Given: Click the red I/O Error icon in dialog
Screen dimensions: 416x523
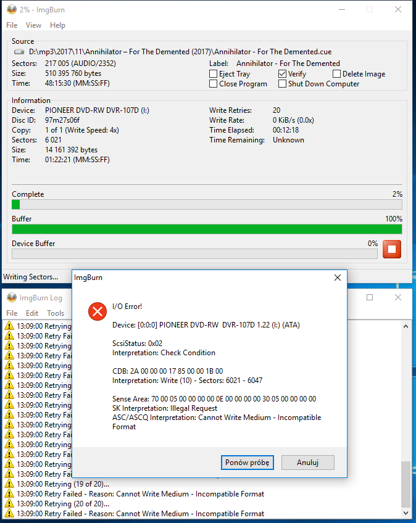Looking at the screenshot, I should (x=98, y=311).
